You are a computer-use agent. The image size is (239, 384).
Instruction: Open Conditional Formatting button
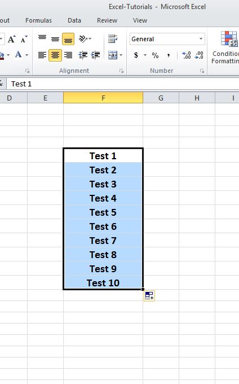click(225, 48)
